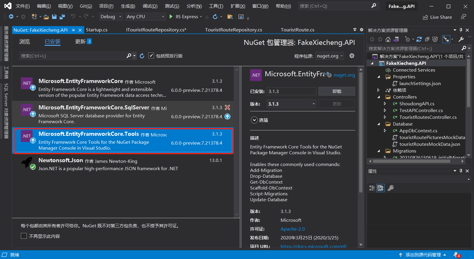Switch to the Browse tab in NuGet
474x259 pixels.
point(25,42)
